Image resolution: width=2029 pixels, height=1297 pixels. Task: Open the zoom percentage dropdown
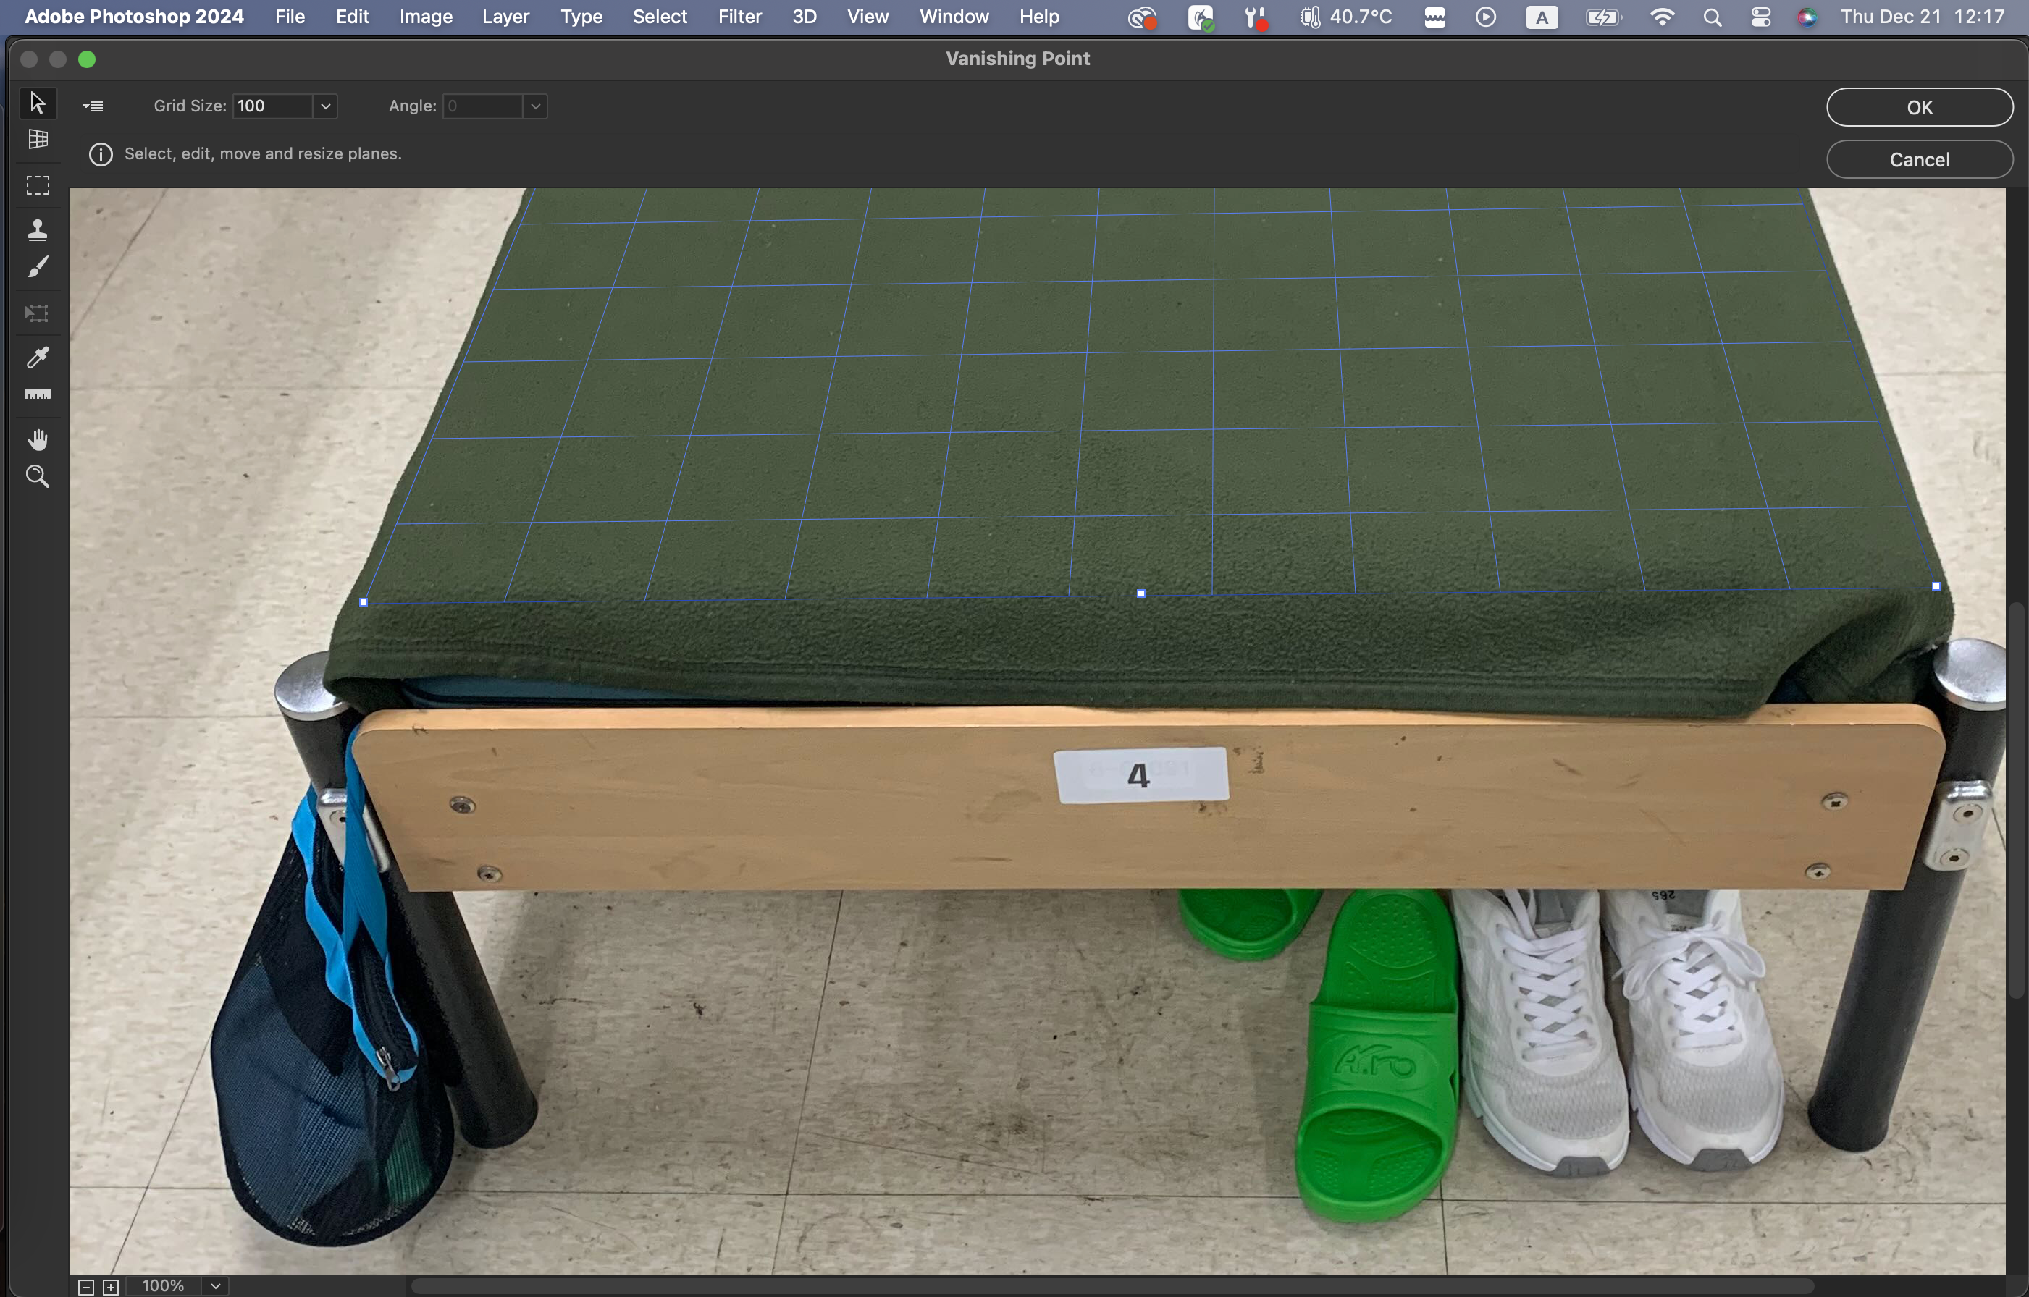pos(216,1286)
